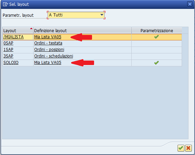Click the SOLOIO parametrizzazione checkmark
Viewport: 195px width, 155px height.
coord(156,63)
